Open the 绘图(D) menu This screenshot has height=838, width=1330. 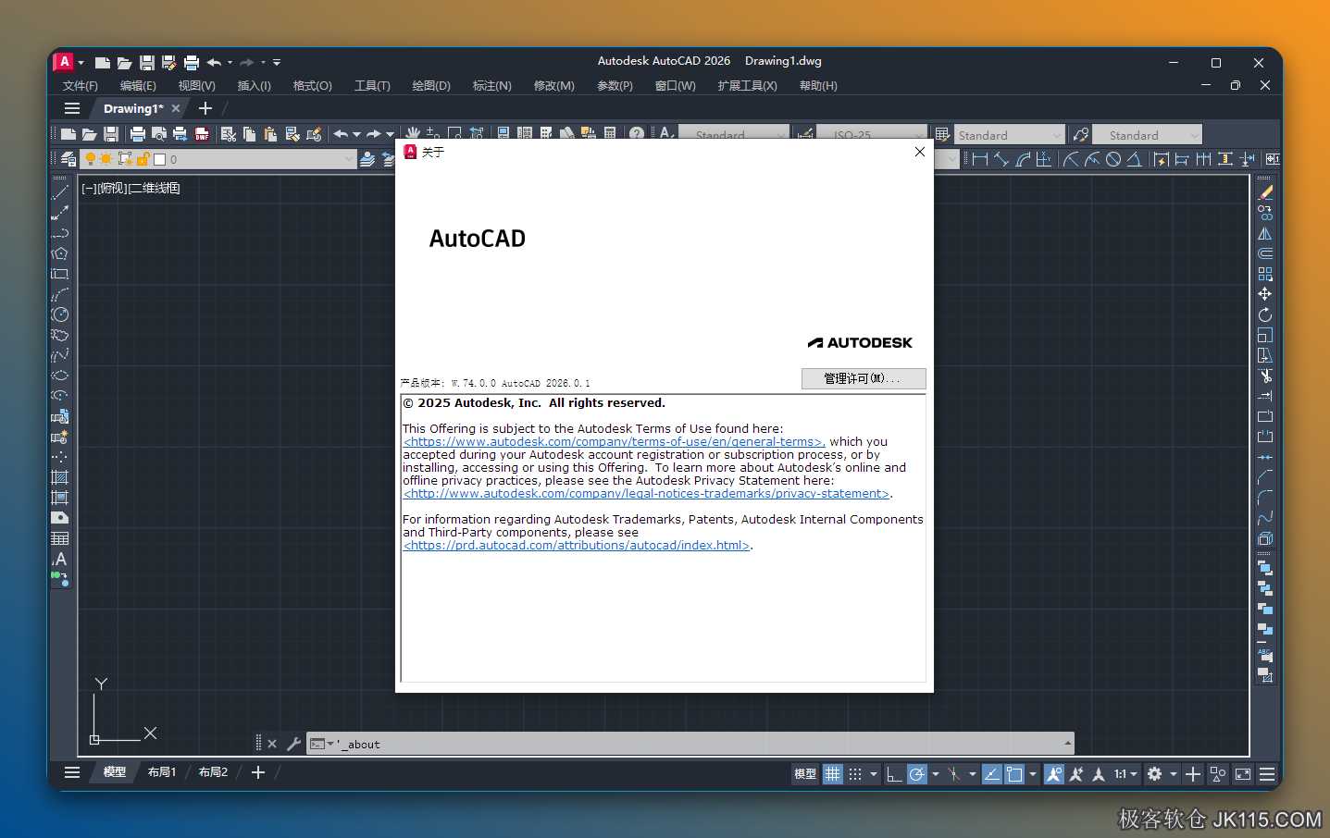[431, 85]
